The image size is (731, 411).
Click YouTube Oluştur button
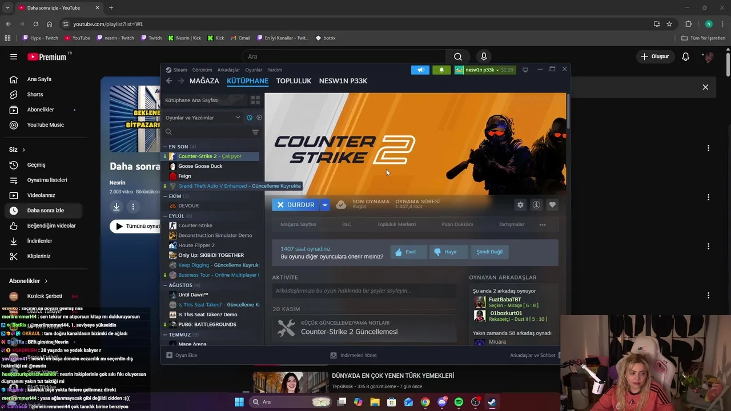coord(654,57)
